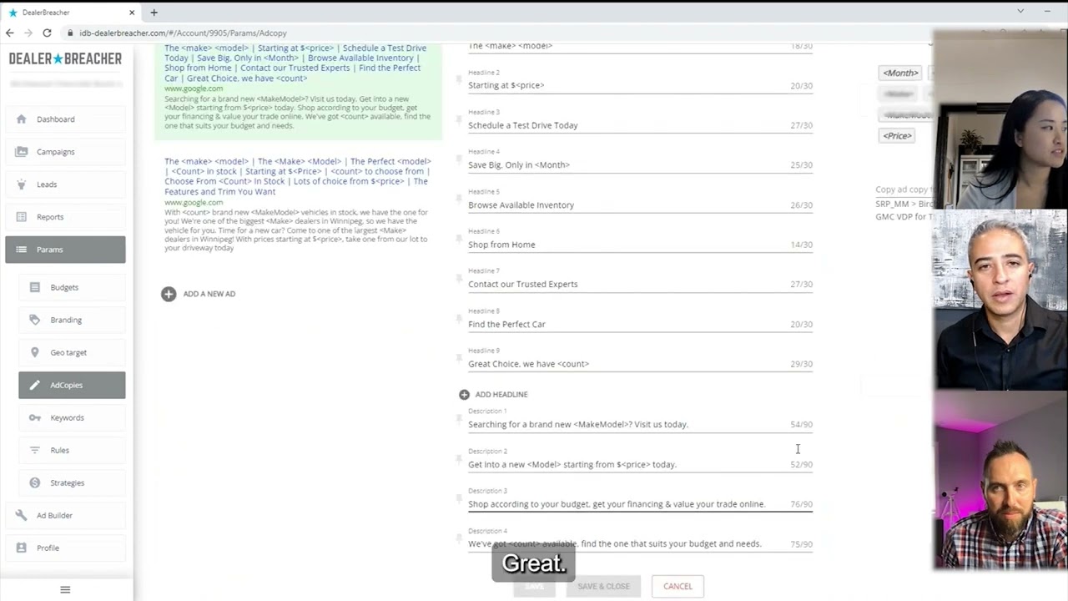Click the Geo target pin icon
This screenshot has height=601, width=1068.
click(x=35, y=352)
